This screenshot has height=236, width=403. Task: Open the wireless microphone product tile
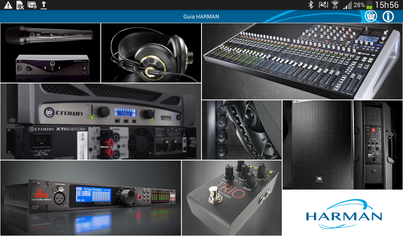(x=50, y=53)
